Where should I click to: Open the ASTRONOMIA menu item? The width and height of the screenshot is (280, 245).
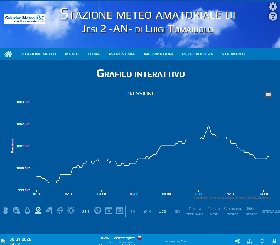[122, 54]
